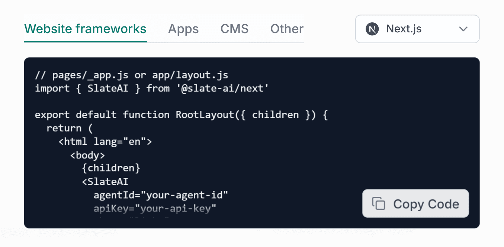504x247 pixels.
Task: Switch to the Website frameworks tab
Action: point(85,29)
